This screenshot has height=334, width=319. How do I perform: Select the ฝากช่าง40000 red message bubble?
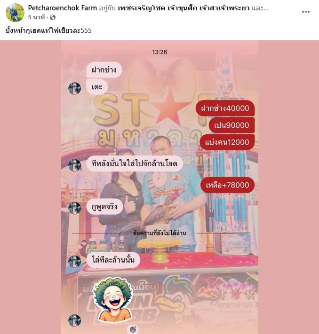pos(225,108)
